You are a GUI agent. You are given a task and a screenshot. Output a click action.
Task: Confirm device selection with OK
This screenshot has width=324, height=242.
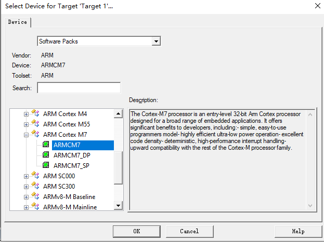[137, 231]
